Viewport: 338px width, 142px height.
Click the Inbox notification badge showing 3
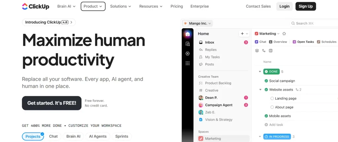click(246, 42)
